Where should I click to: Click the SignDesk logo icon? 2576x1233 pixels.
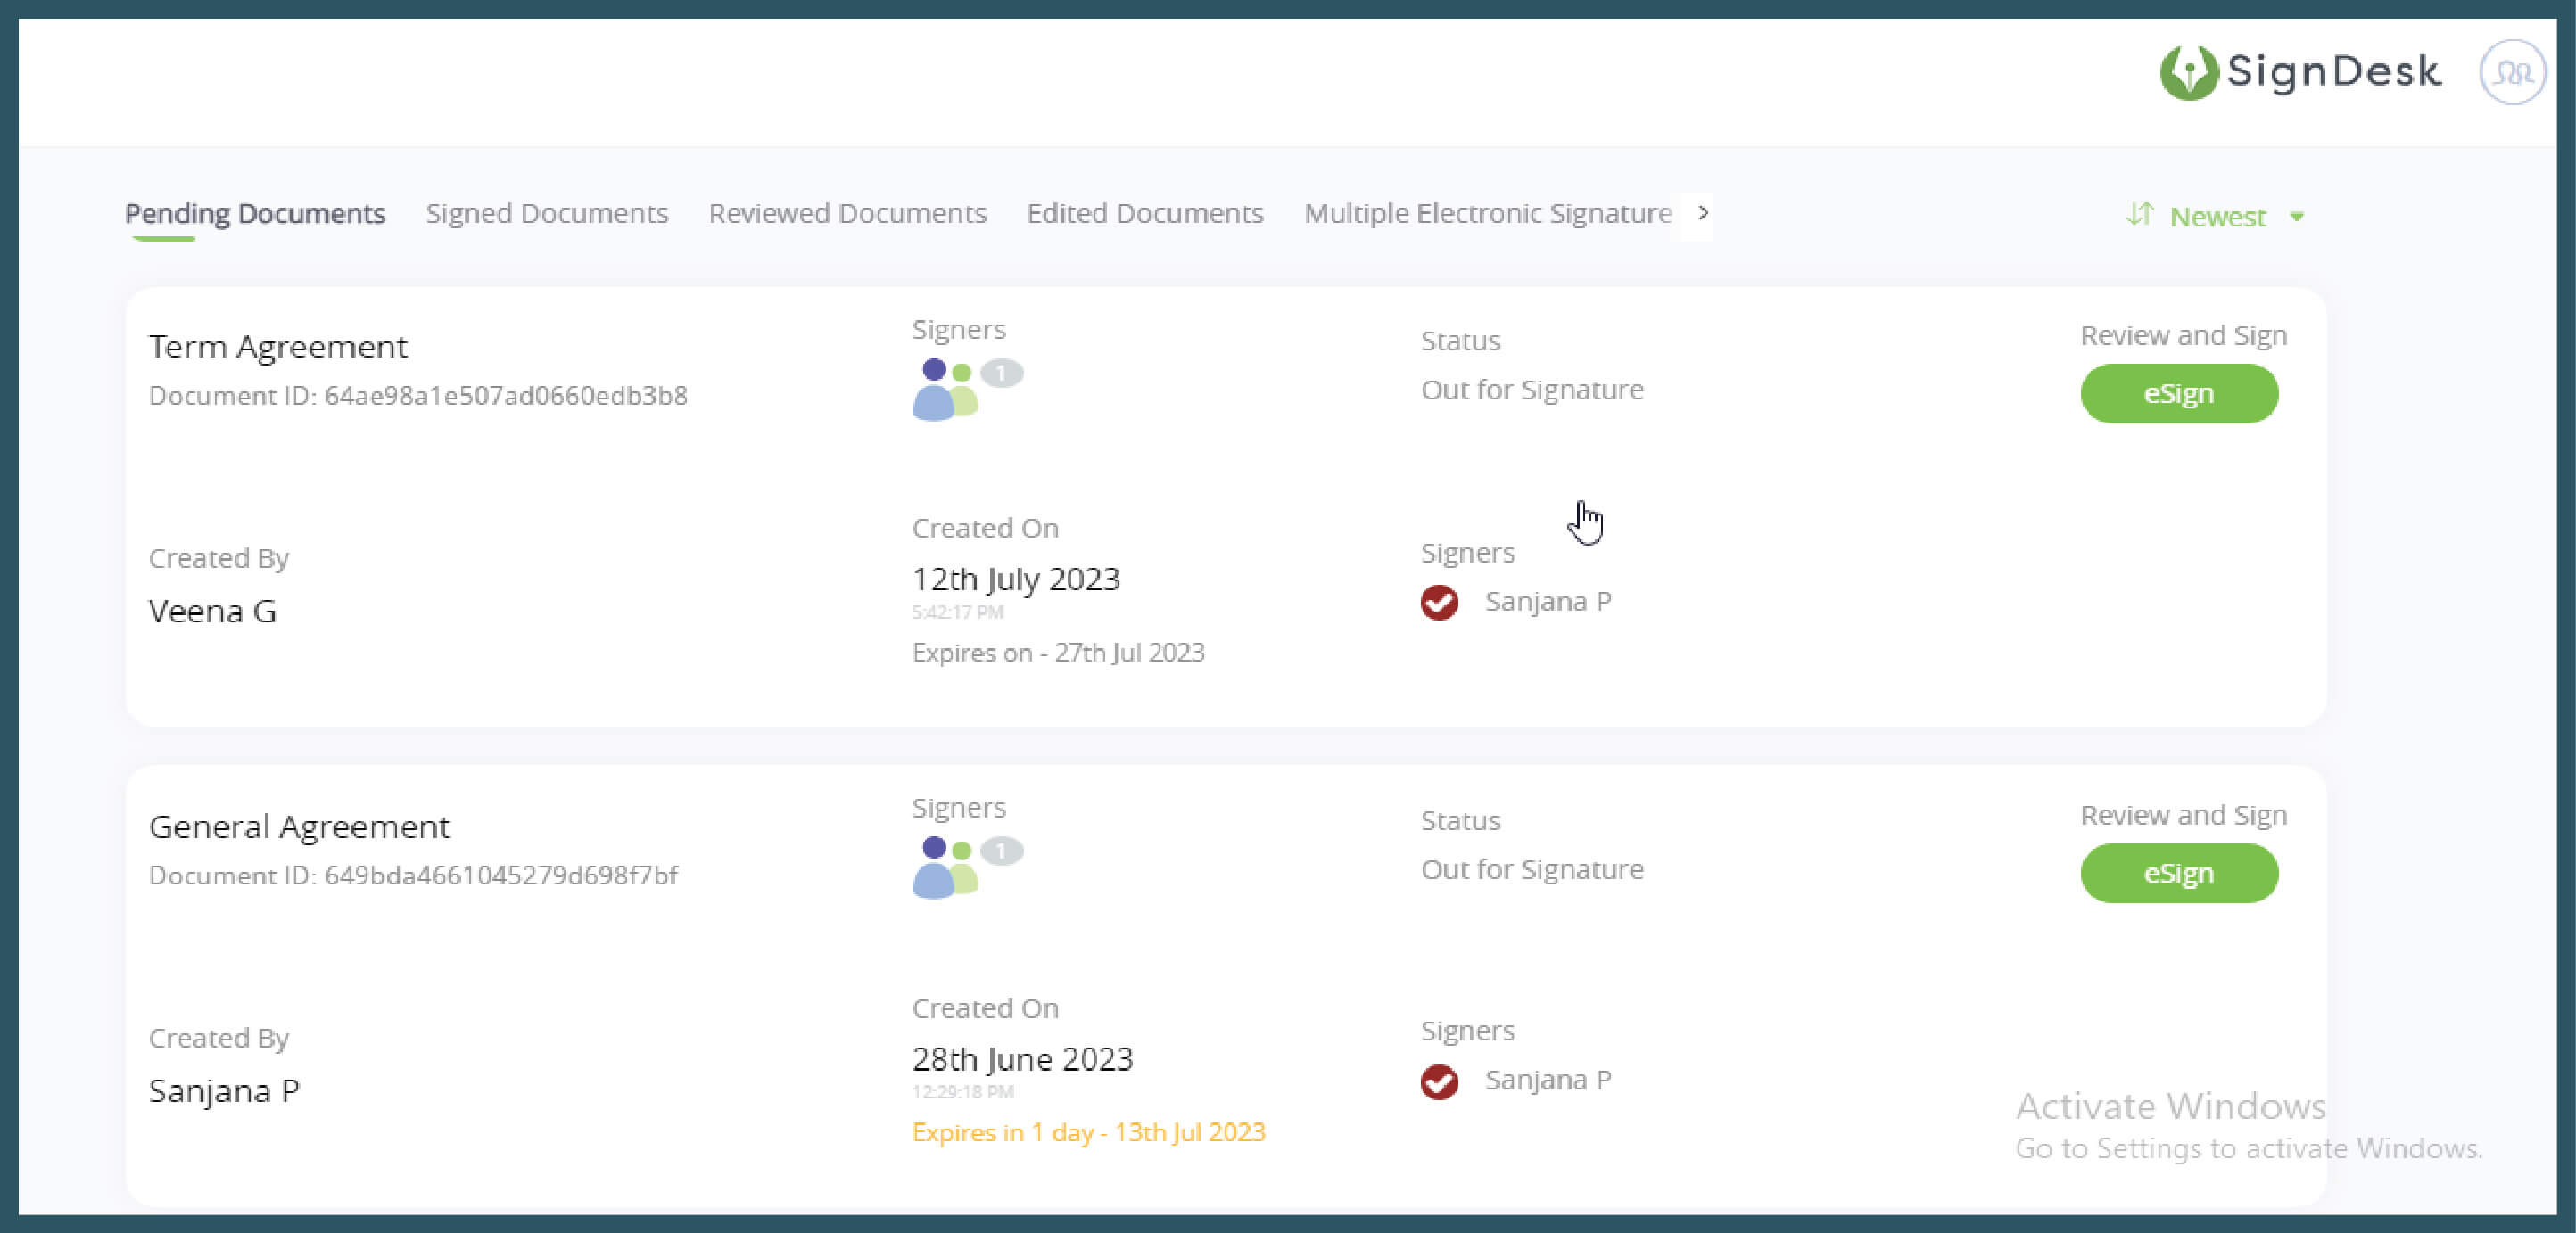click(x=2188, y=73)
